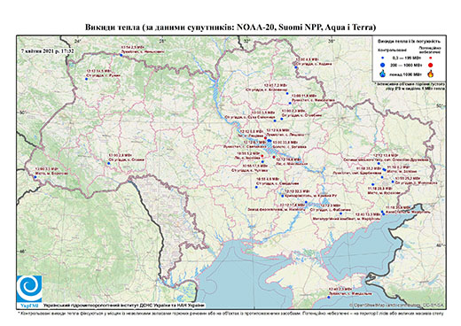Viewport: 461px width, 326px height.
Task: Select the large blue circle in legend
Action: point(383,65)
